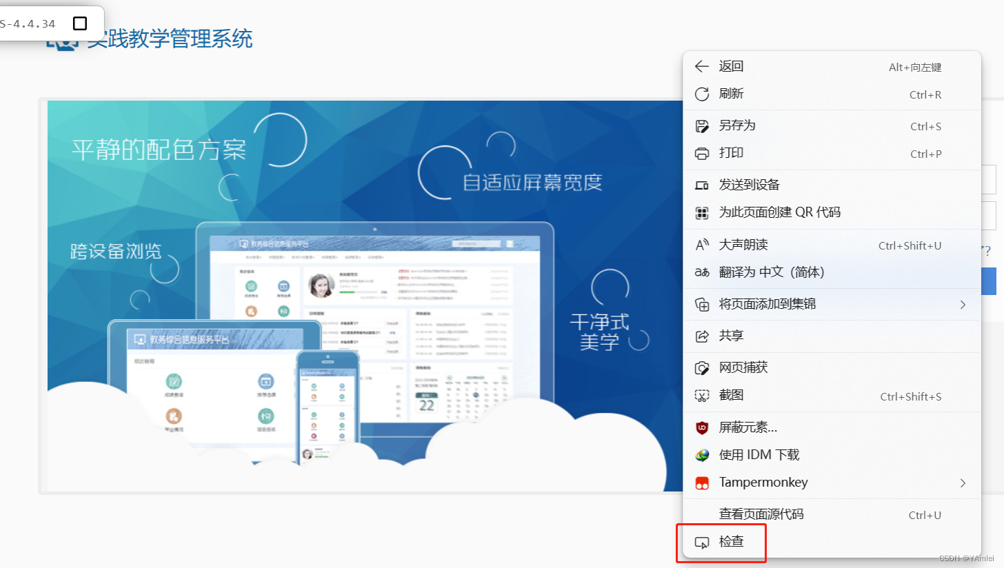Expand the 将页面添加到集锦 submenu arrow
Image resolution: width=1004 pixels, height=568 pixels.
click(x=963, y=304)
